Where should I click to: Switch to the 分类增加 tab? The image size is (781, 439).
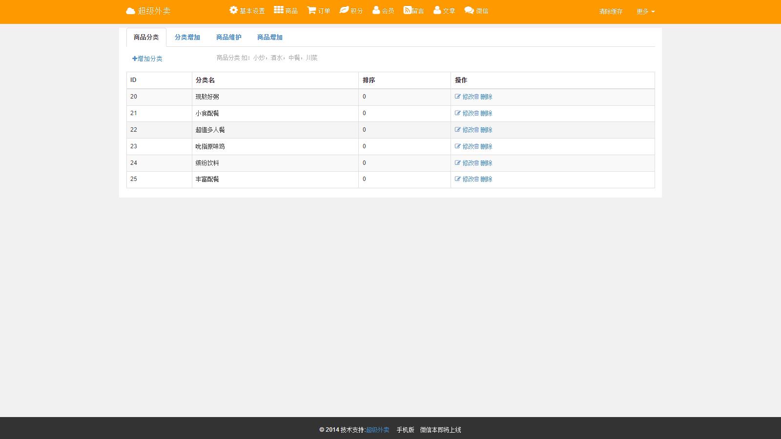point(187,37)
